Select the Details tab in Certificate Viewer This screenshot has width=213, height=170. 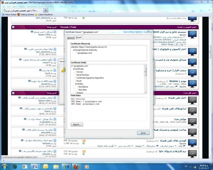click(x=79, y=38)
